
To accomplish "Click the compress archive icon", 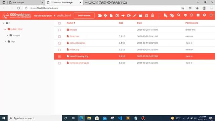I will (146, 15).
